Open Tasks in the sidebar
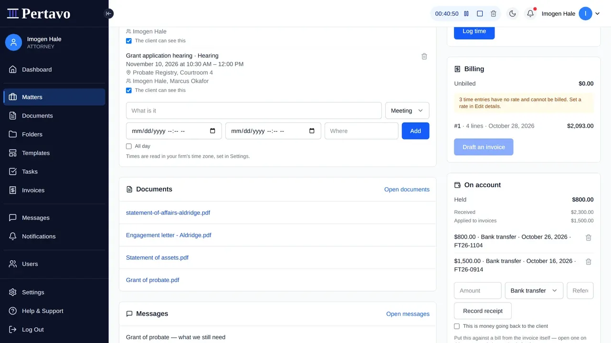The image size is (611, 343). 54,171
